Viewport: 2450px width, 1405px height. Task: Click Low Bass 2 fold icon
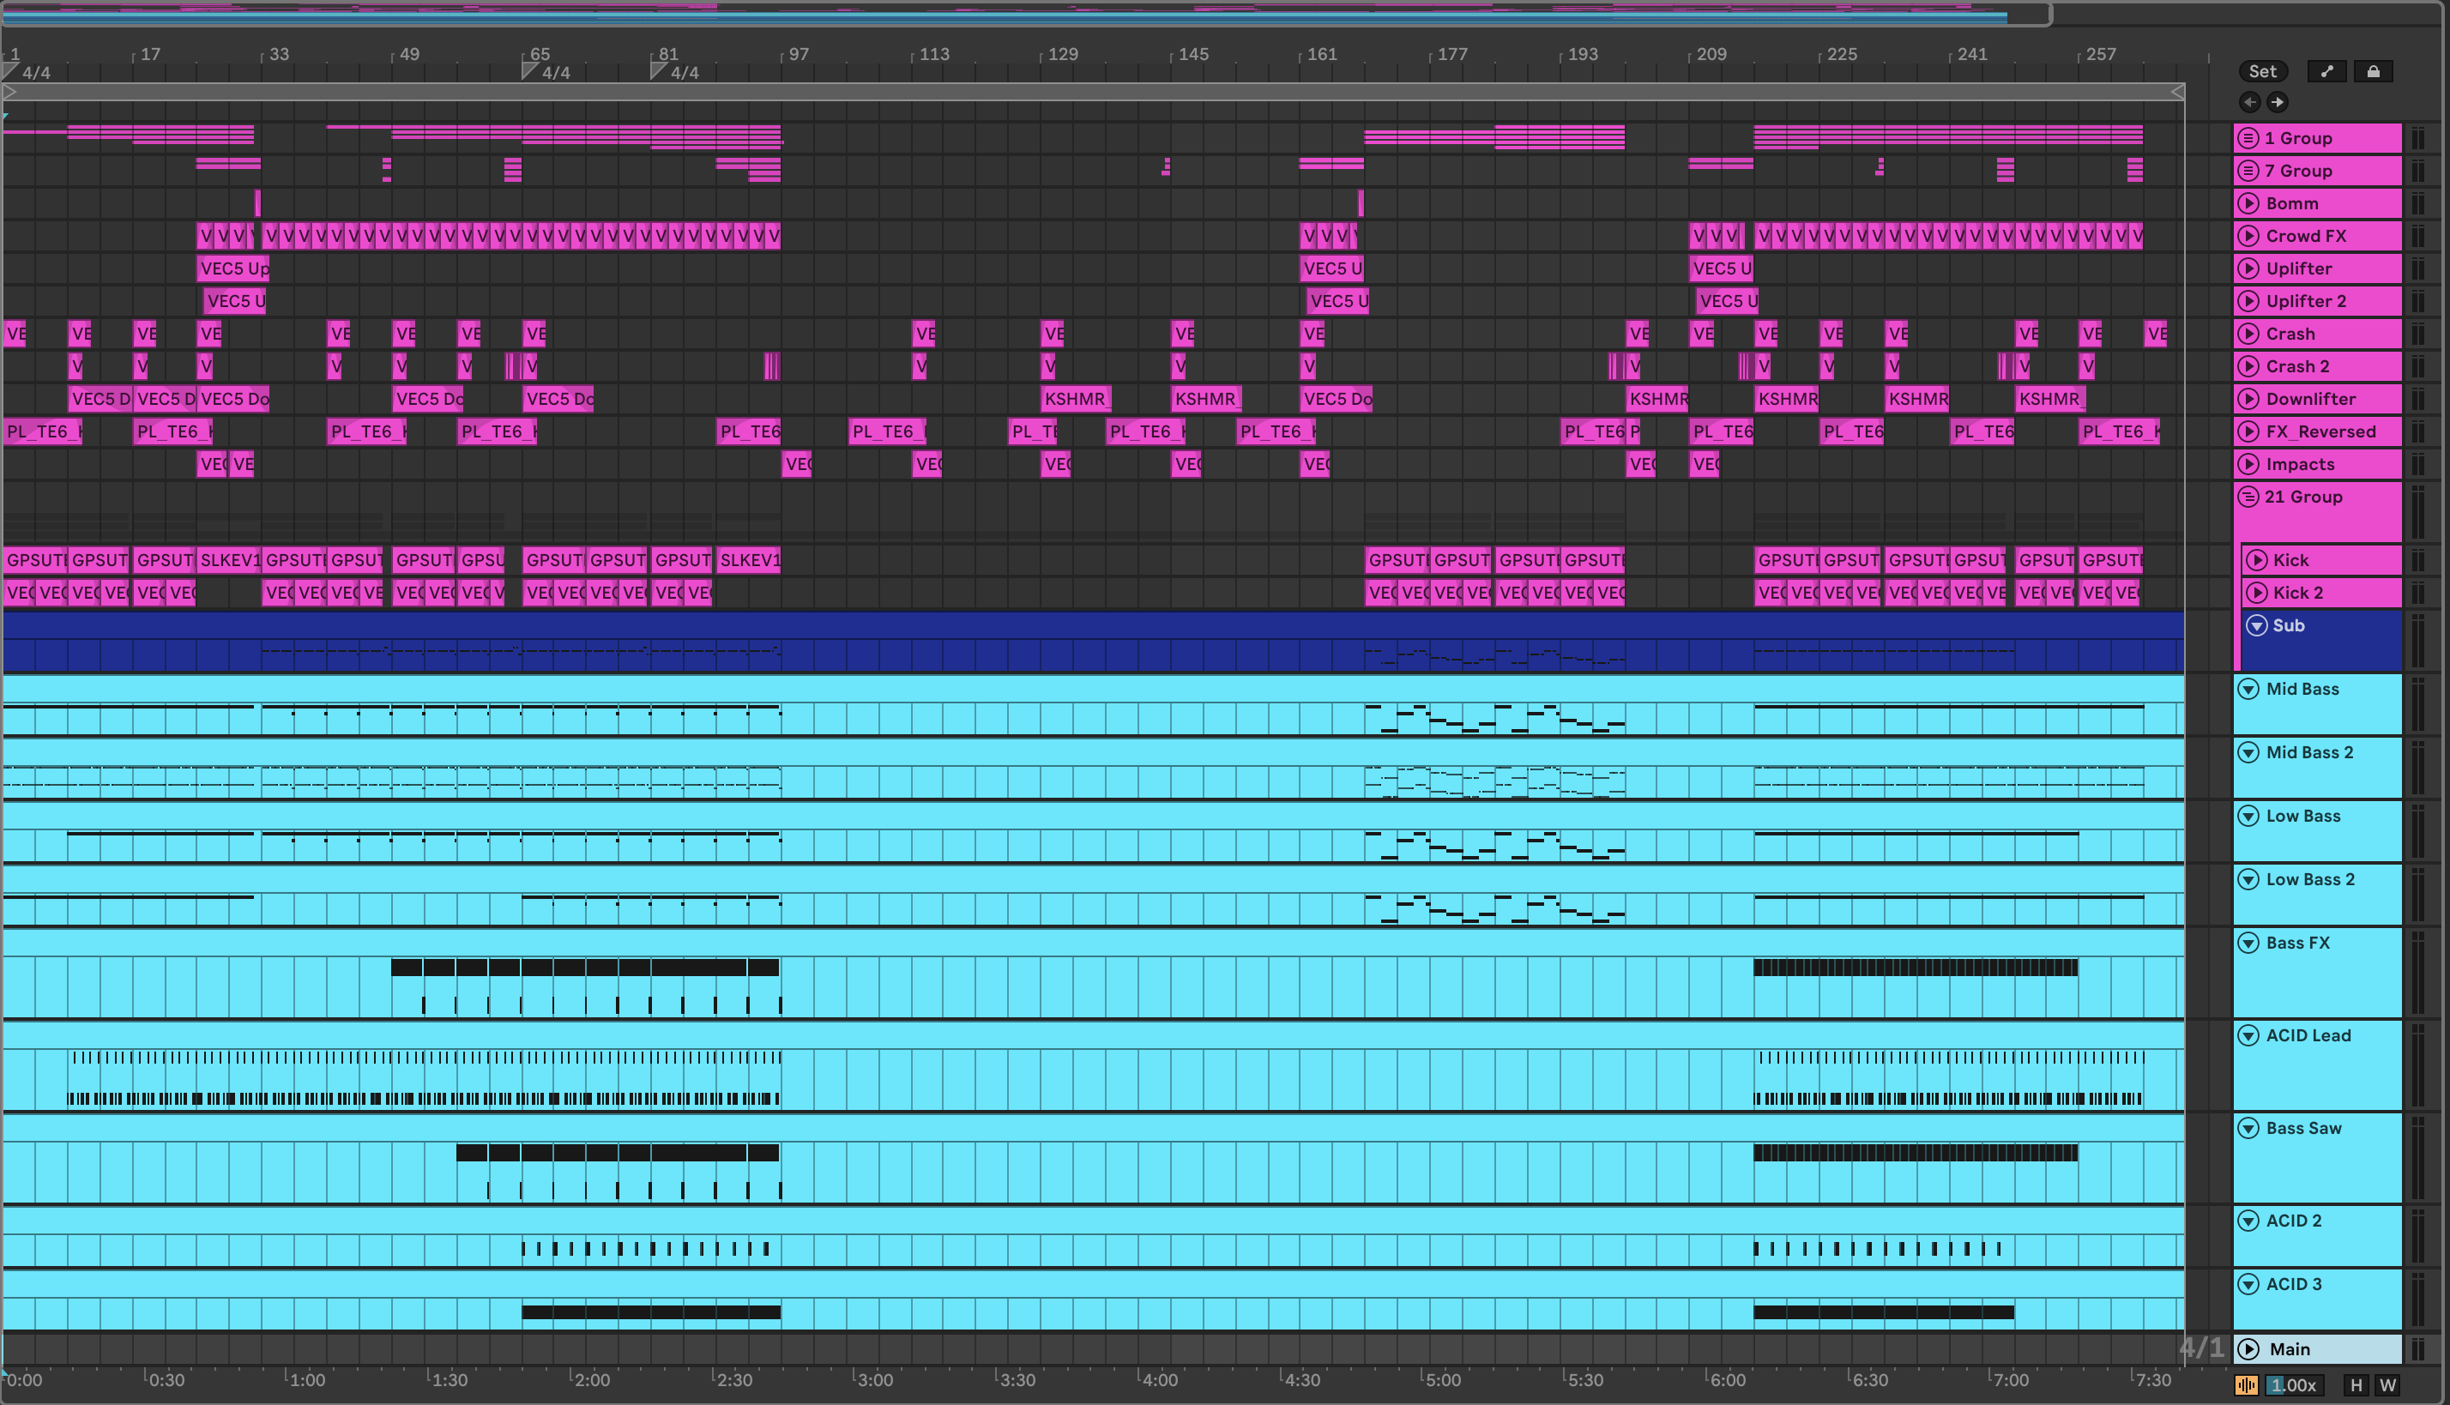[x=2248, y=879]
